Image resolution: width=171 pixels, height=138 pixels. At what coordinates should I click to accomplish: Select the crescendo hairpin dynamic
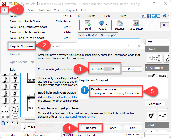162,116
